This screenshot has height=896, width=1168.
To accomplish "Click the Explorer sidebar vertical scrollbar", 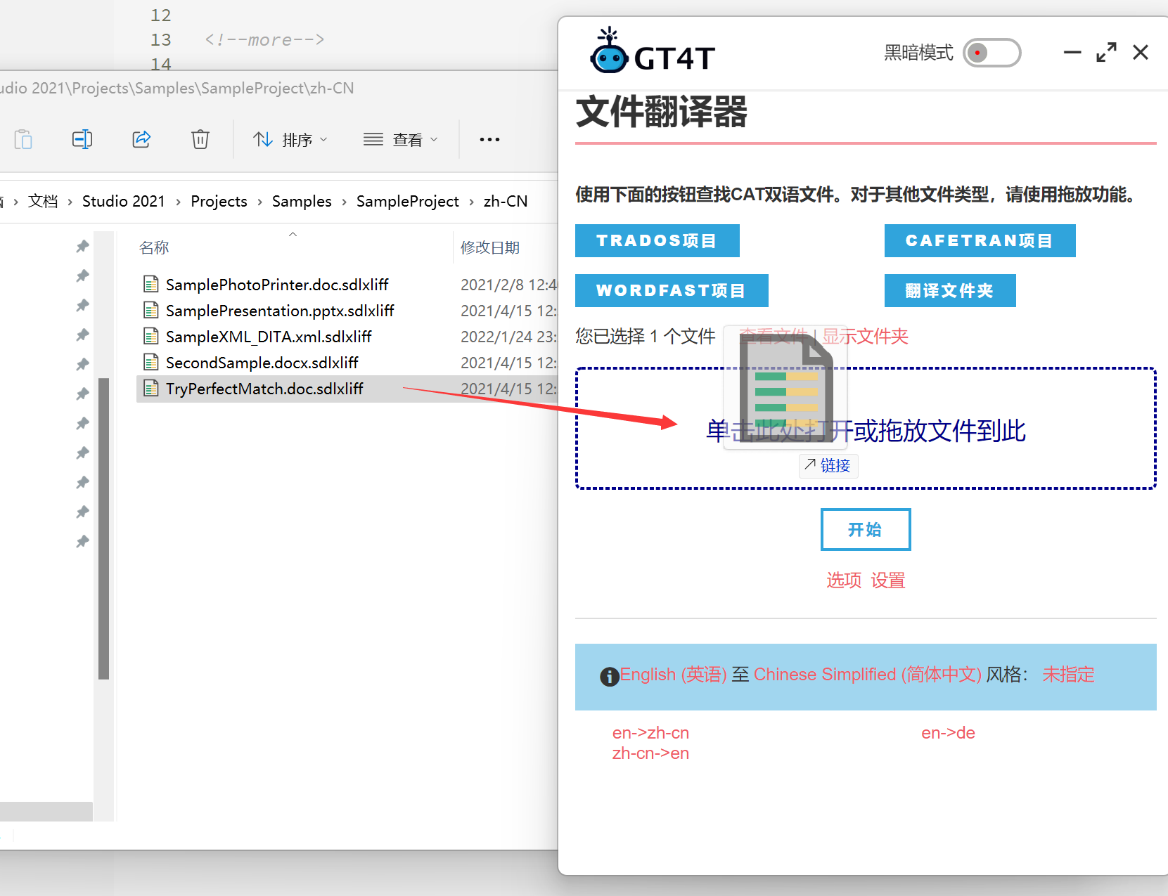I will (103, 527).
